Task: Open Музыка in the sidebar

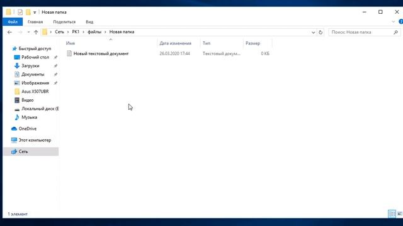Action: click(x=29, y=117)
